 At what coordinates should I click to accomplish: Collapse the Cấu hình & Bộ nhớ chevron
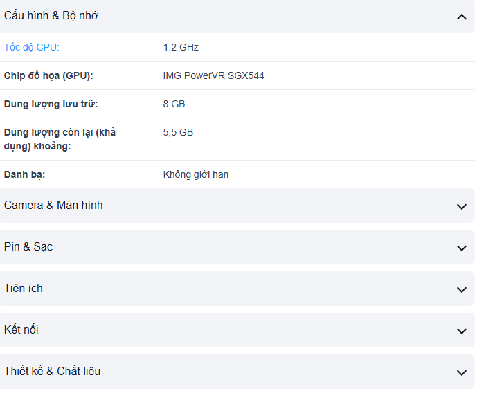pos(462,17)
